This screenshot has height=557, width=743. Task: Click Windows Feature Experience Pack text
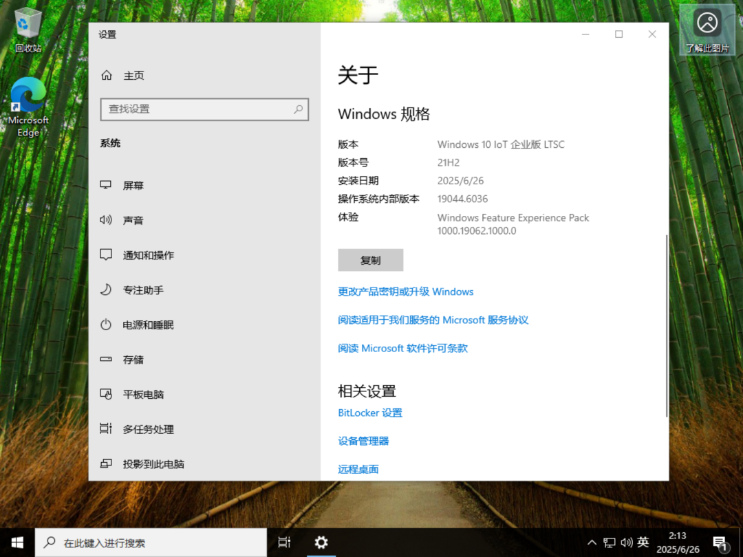click(x=513, y=218)
